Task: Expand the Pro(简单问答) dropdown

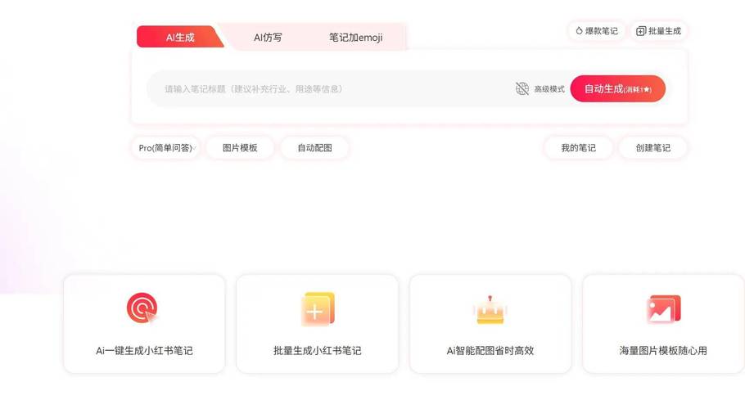Action: [165, 148]
